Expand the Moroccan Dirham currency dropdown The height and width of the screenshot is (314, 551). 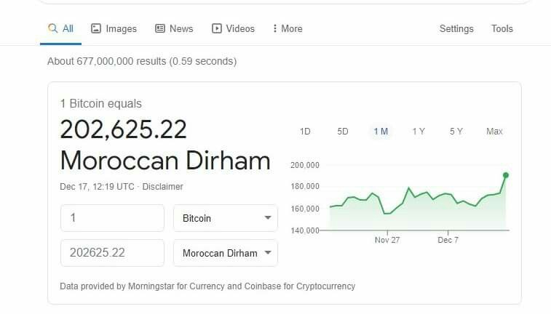coord(226,253)
